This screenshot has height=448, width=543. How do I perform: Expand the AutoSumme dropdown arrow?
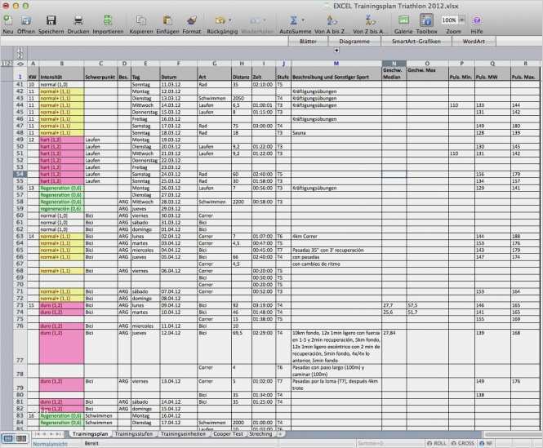point(305,20)
